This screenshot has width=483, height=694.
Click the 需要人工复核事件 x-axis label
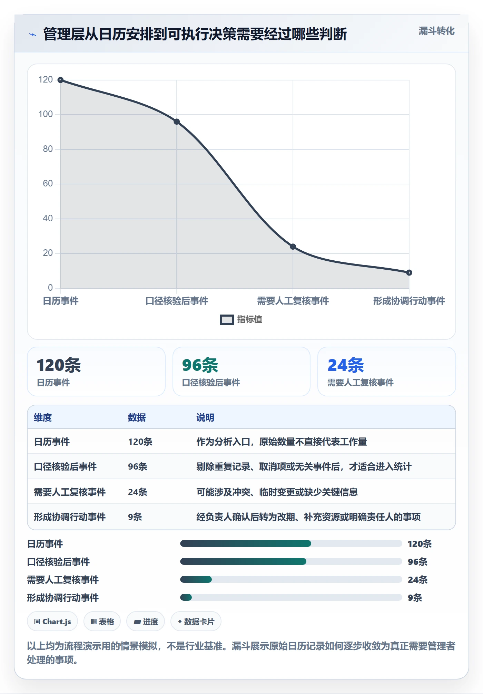293,301
